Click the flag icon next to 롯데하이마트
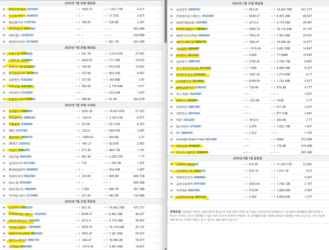Image resolution: width=329 pixels, height=250 pixels. pyautogui.click(x=4, y=42)
